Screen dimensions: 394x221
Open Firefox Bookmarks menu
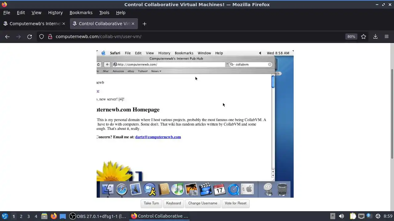click(81, 13)
